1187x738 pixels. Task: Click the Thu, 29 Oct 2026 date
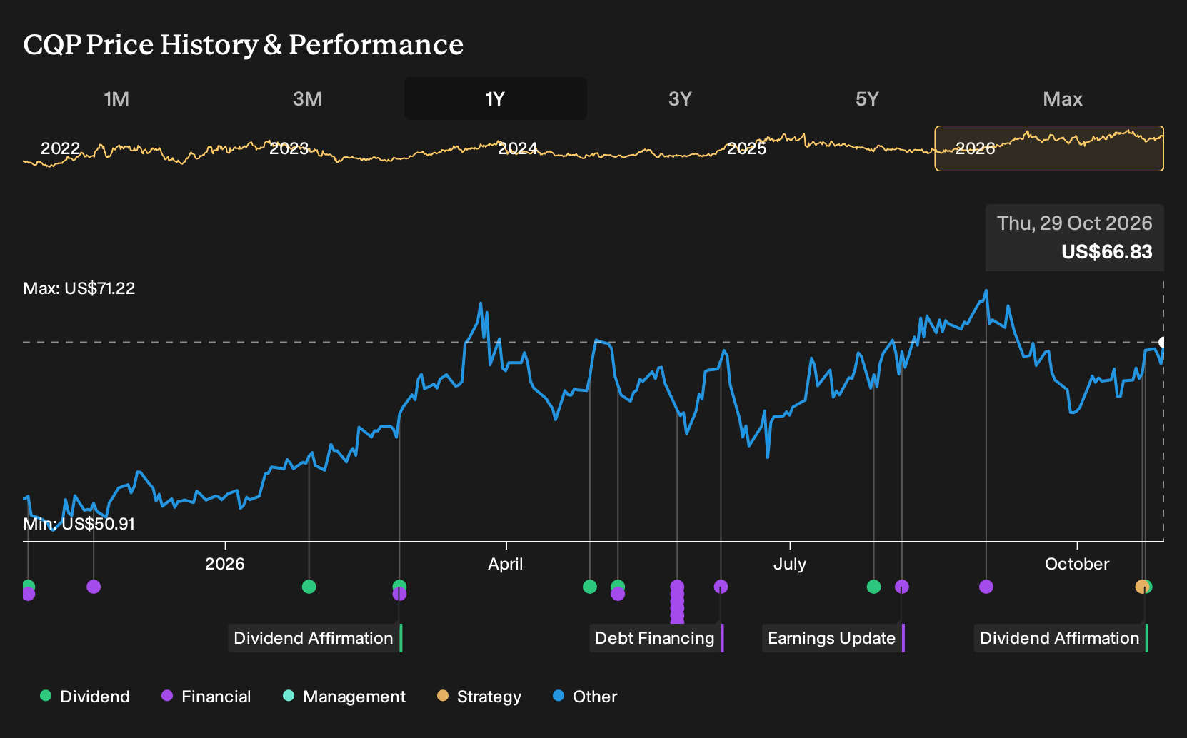click(x=1074, y=223)
